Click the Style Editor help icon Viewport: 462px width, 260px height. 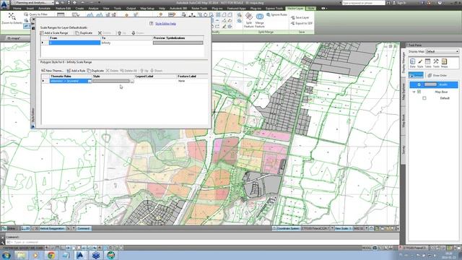click(152, 23)
